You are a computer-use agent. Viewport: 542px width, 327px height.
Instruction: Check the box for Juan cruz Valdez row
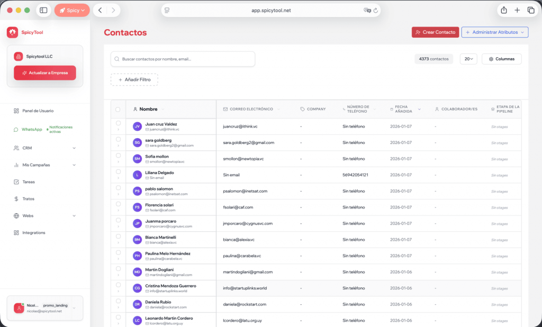click(x=118, y=123)
